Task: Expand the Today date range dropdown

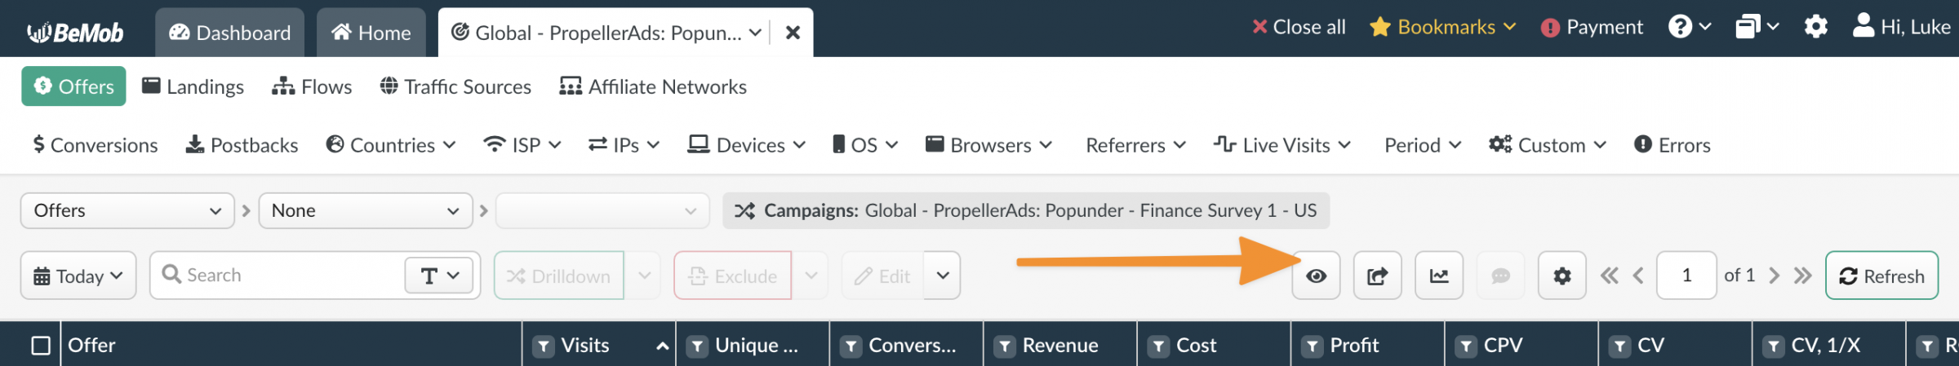Action: coord(78,276)
